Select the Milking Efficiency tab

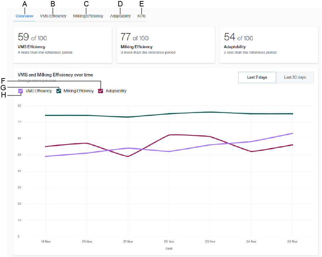[x=88, y=16]
